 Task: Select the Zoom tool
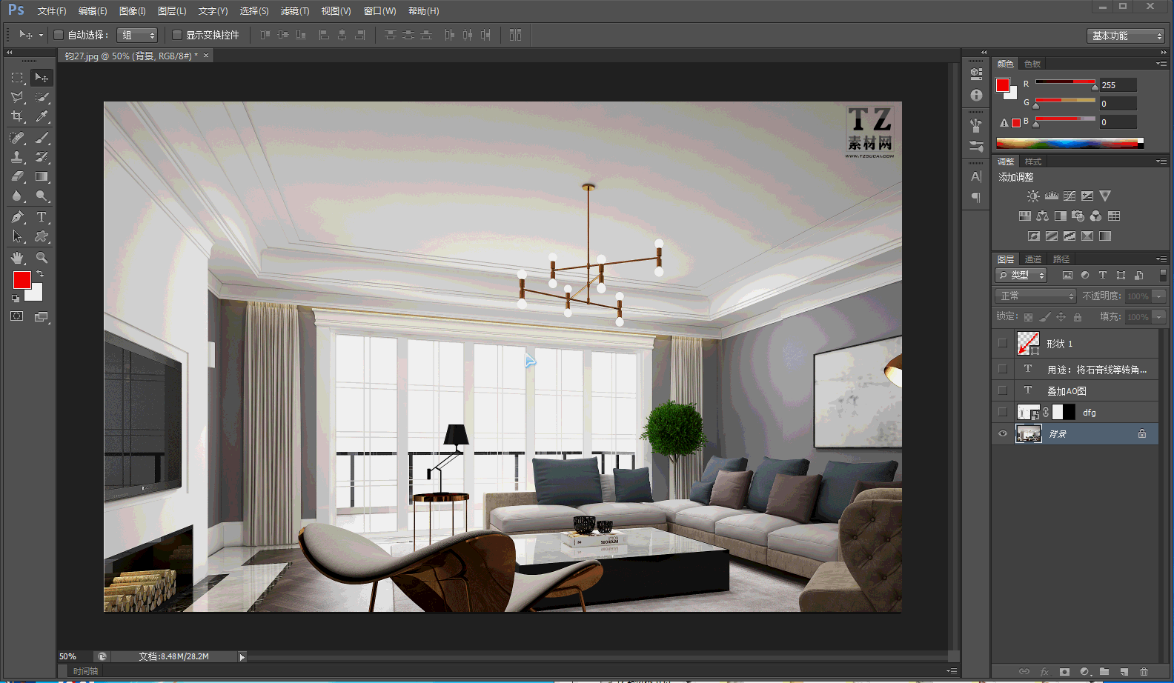(x=42, y=258)
